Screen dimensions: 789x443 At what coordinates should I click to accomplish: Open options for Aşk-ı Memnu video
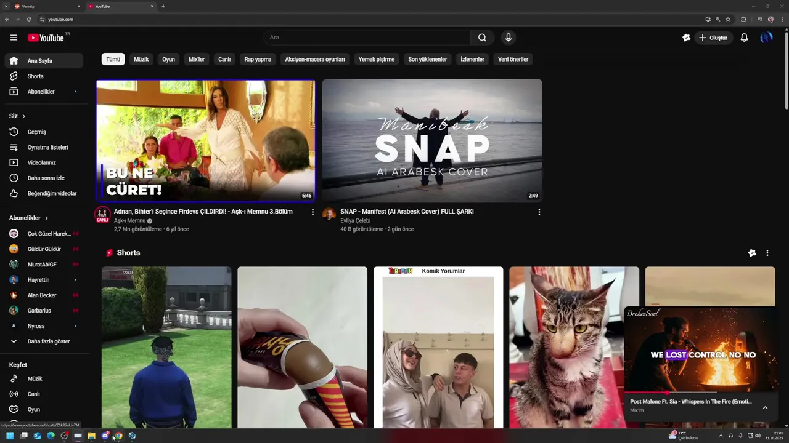click(x=313, y=212)
